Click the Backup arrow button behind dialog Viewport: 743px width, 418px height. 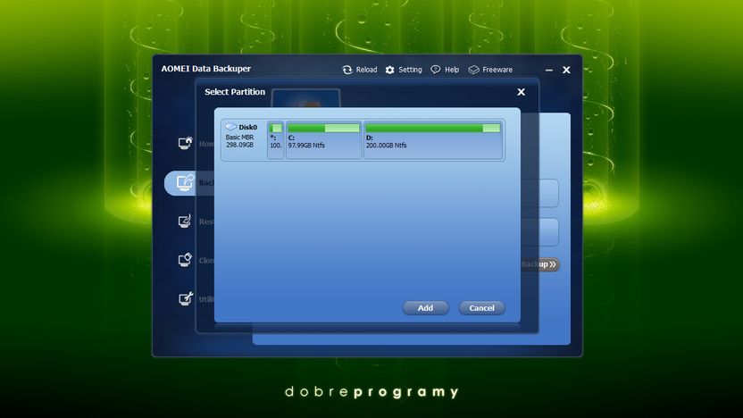540,264
